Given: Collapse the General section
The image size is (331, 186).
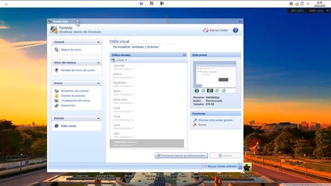Looking at the screenshot, I should click(98, 42).
